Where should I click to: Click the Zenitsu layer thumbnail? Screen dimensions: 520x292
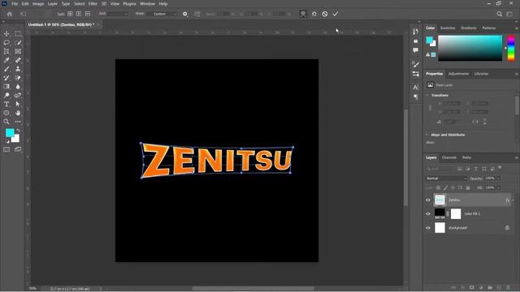click(440, 200)
